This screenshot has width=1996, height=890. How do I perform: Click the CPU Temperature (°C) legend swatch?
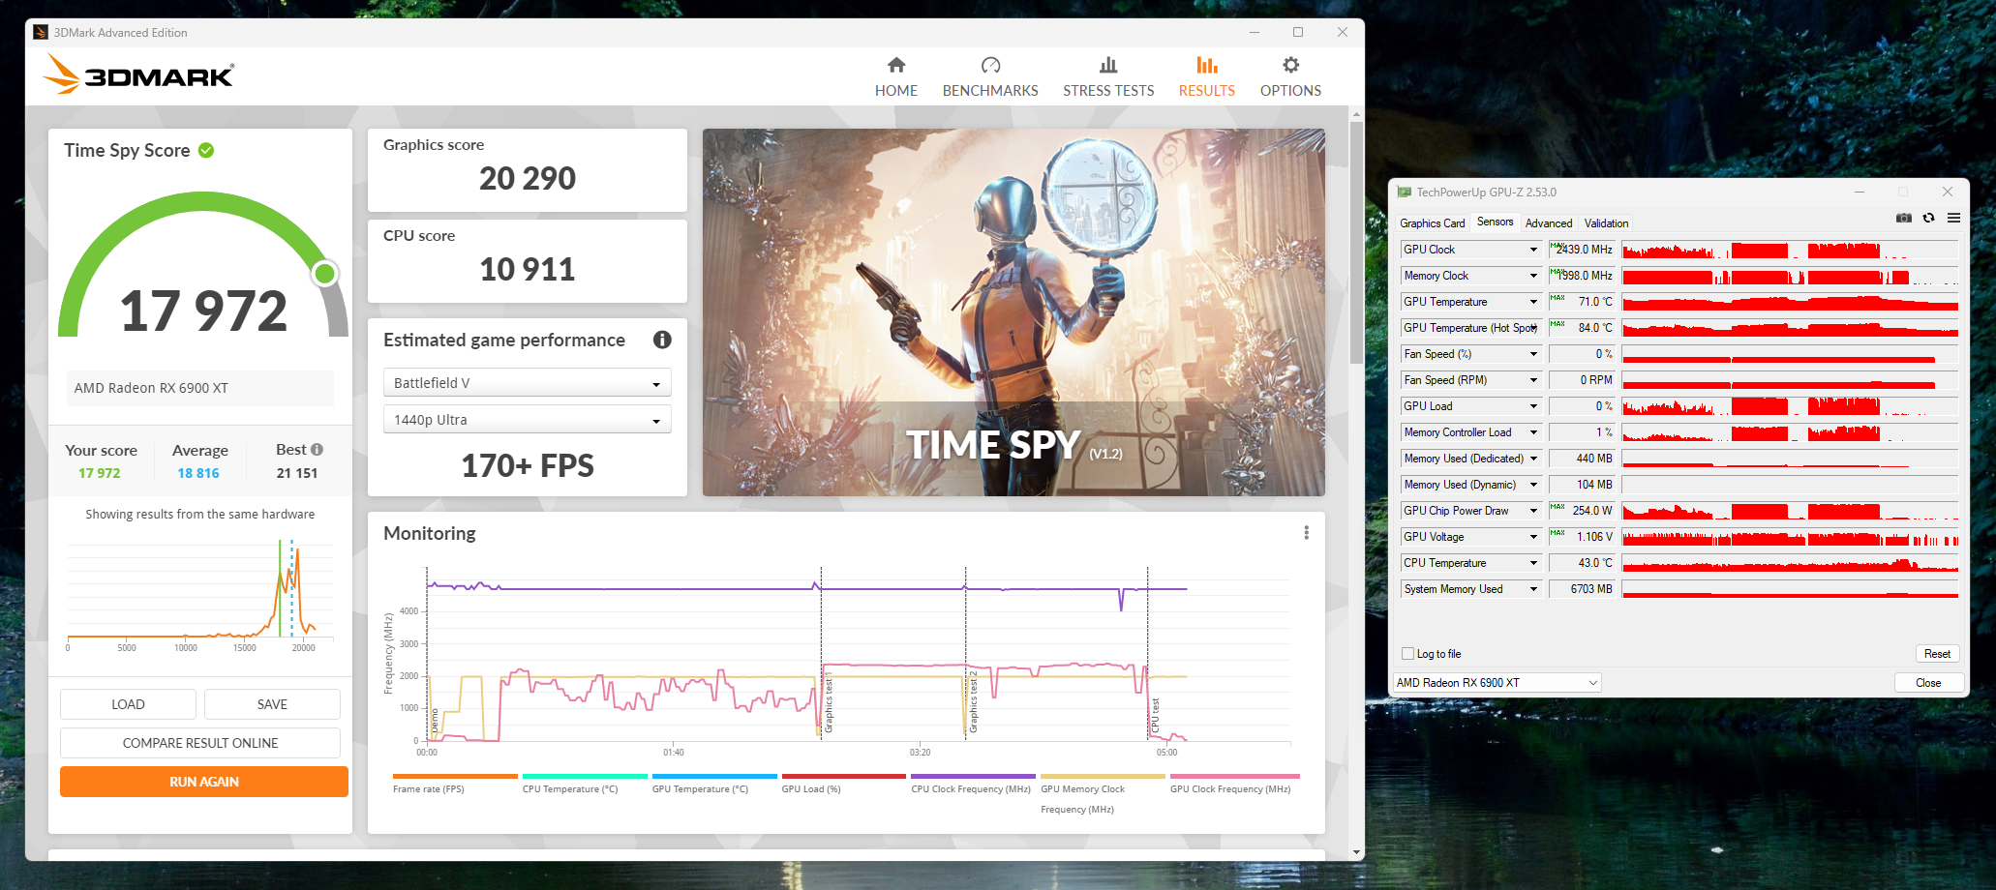(585, 776)
